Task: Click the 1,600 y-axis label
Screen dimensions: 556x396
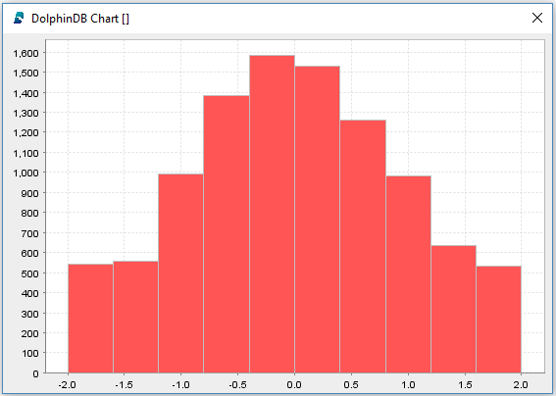Action: click(x=25, y=53)
